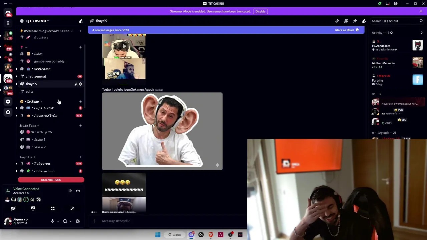
Task: Expand Activity panel chevron
Action: tap(422, 33)
